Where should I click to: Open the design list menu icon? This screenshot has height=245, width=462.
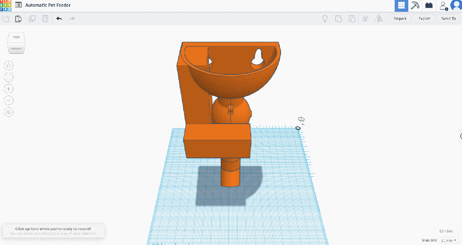tap(18, 5)
